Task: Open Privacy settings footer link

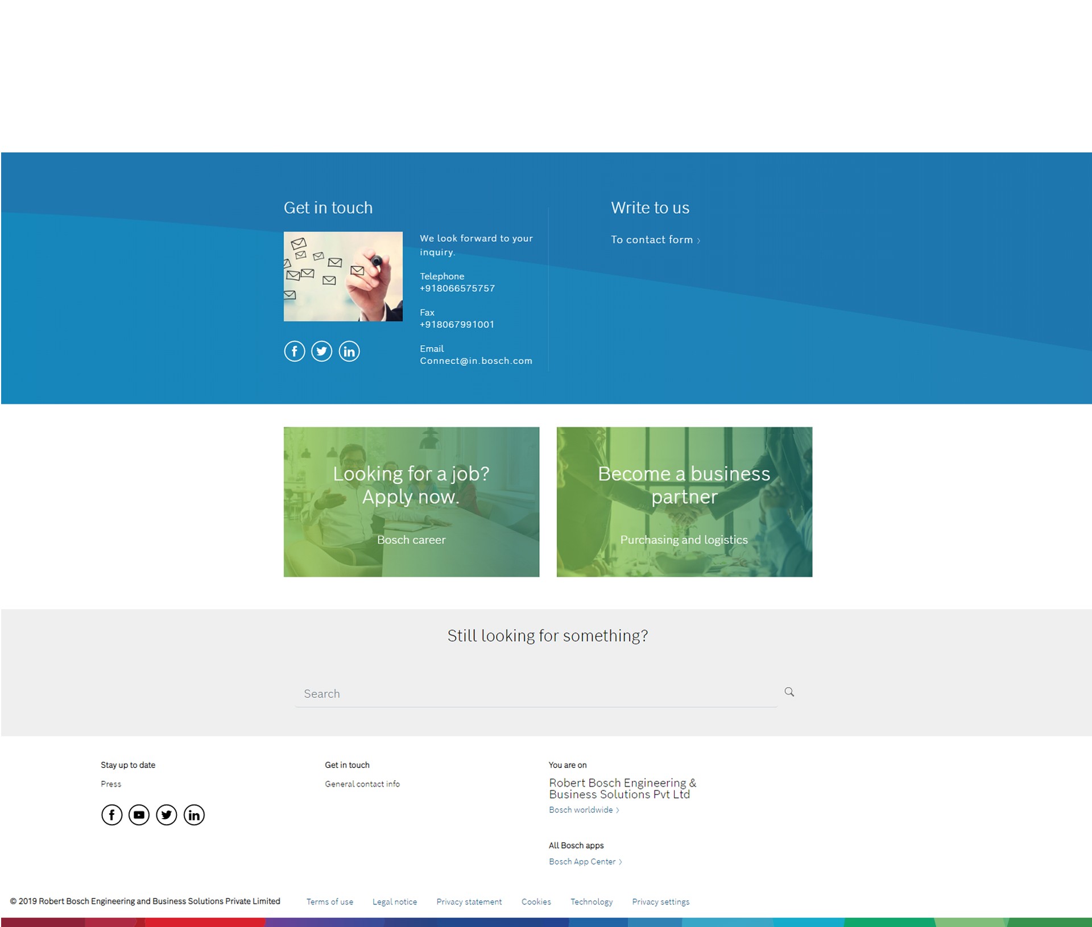Action: tap(660, 902)
